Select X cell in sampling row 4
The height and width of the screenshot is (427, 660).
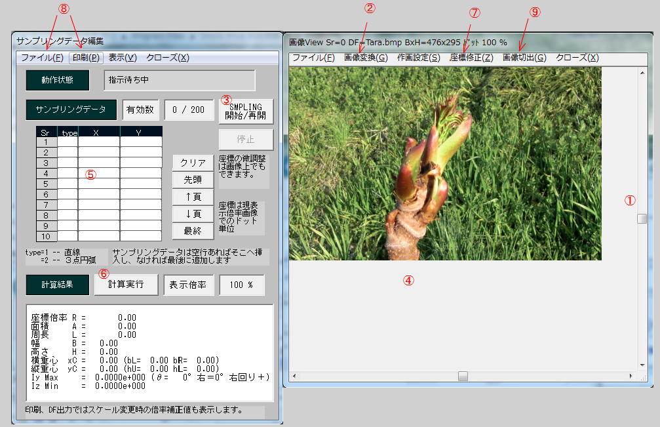(x=98, y=173)
